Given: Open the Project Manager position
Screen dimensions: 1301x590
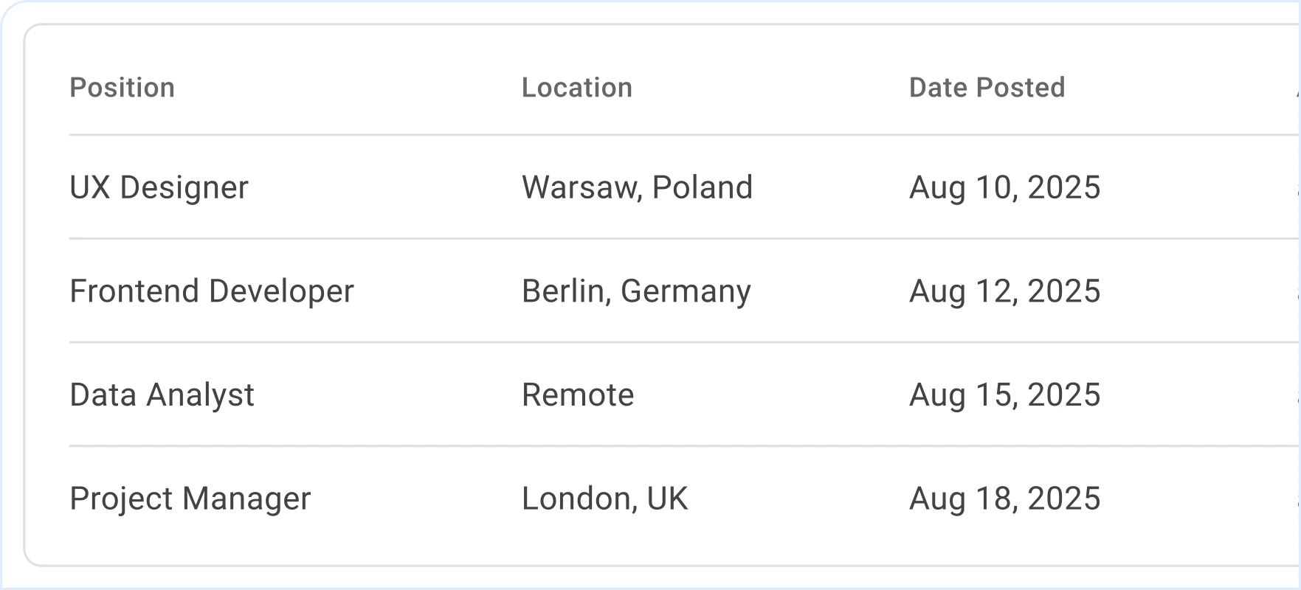Looking at the screenshot, I should pos(190,499).
